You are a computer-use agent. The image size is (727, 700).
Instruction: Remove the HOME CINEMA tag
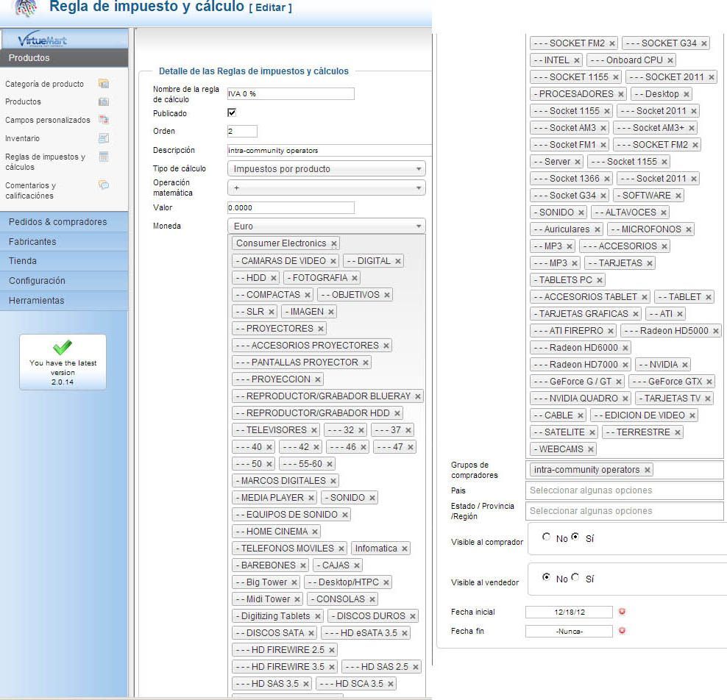[315, 532]
